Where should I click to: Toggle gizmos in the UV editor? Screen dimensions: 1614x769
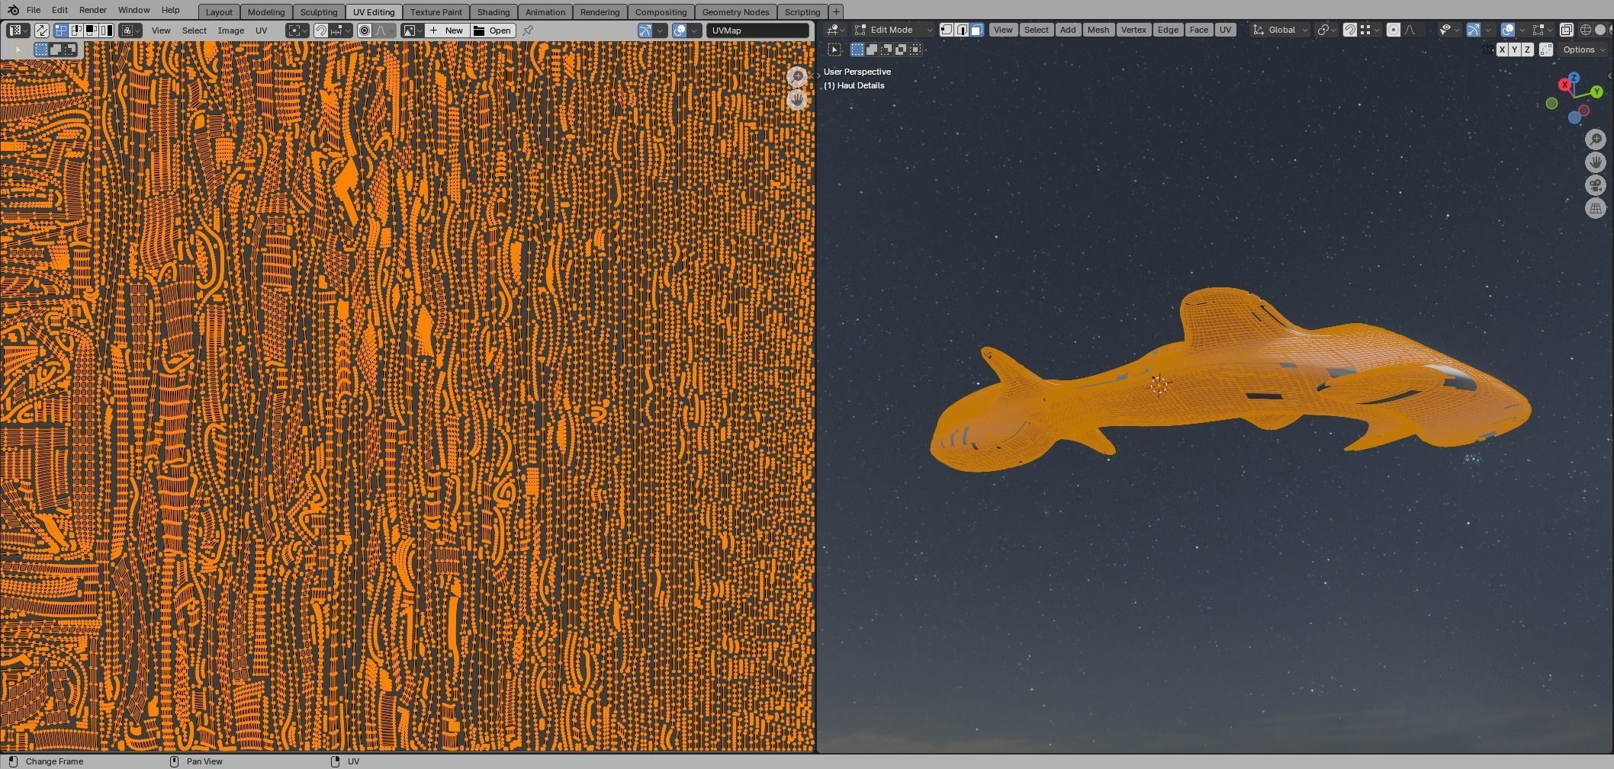645,30
